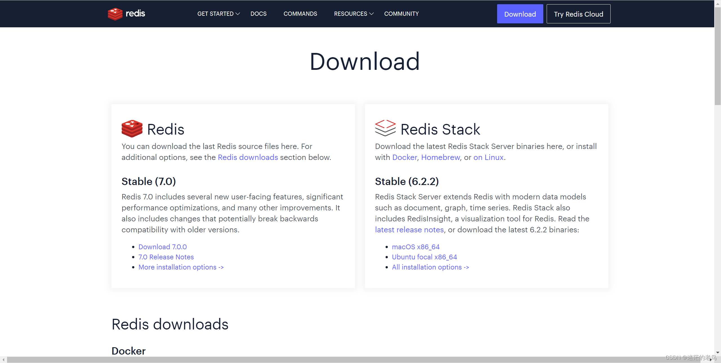Open the COMMANDS menu item
Image resolution: width=721 pixels, height=363 pixels.
pyautogui.click(x=300, y=14)
